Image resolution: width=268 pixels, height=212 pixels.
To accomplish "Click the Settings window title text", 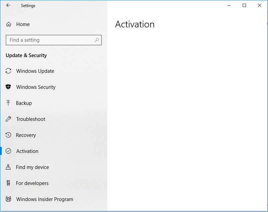I will point(28,6).
